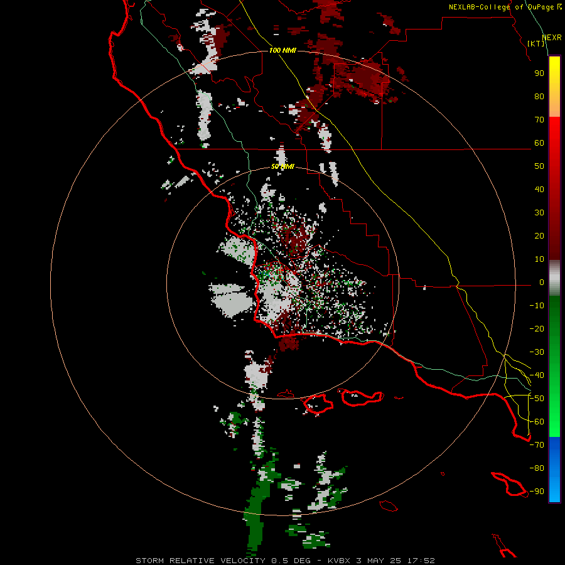The width and height of the screenshot is (565, 565).
Task: Select the 0 value on velocity scale
Action: coord(542,282)
